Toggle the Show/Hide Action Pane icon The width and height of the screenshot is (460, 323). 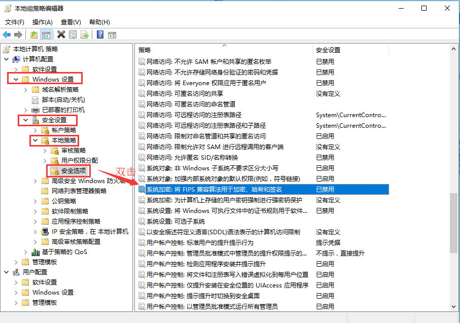(112, 34)
